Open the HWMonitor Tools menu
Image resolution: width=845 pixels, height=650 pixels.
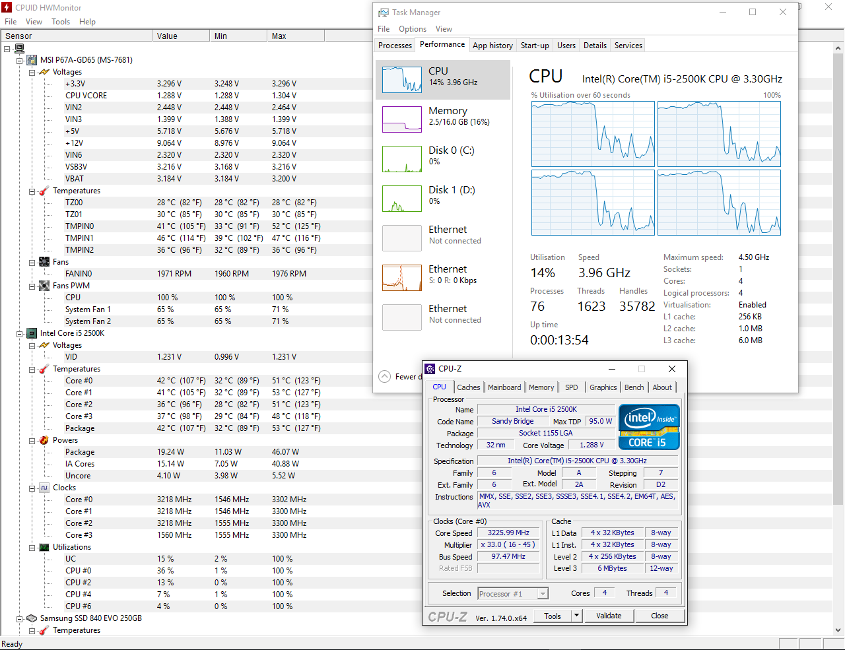[x=61, y=22]
